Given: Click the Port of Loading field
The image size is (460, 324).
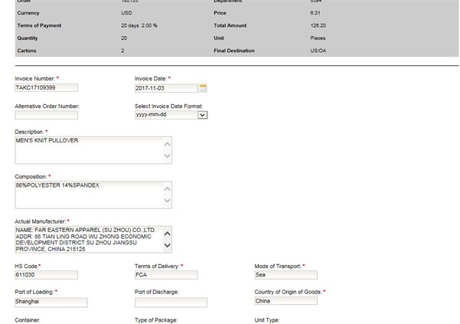Looking at the screenshot, I should coord(51,302).
